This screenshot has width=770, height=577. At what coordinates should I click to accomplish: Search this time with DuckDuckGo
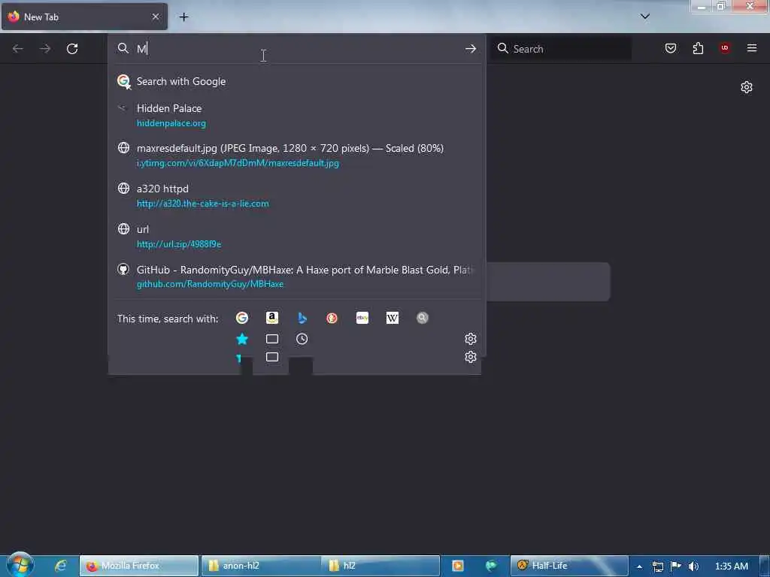click(x=332, y=318)
